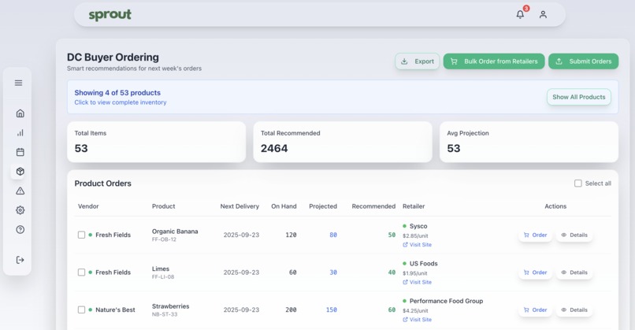Select the Strawberries row checkbox
The image size is (635, 330).
(81, 310)
